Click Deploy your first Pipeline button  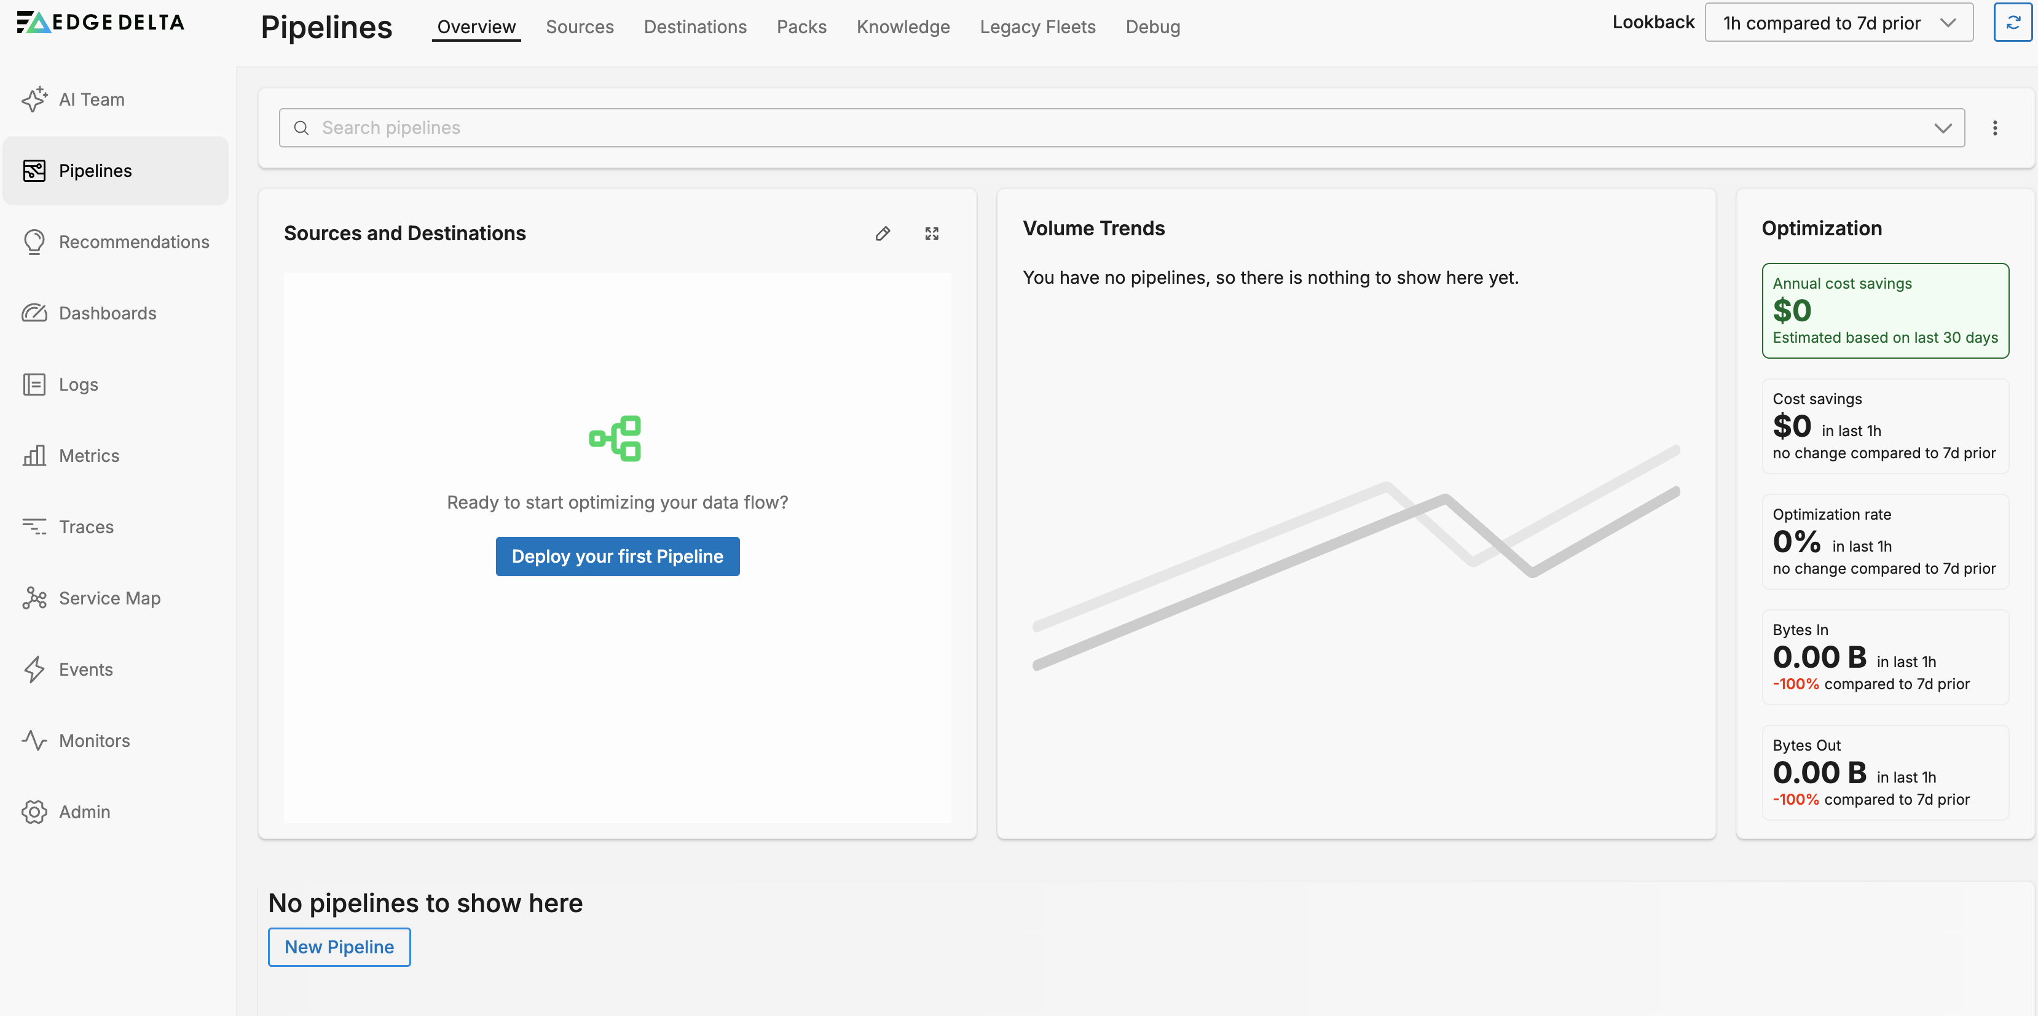tap(617, 556)
